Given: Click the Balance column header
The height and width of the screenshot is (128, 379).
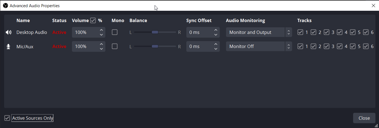Looking at the screenshot, I should coord(138,20).
